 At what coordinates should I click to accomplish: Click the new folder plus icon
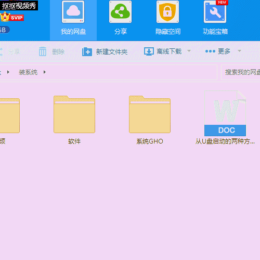[87, 51]
